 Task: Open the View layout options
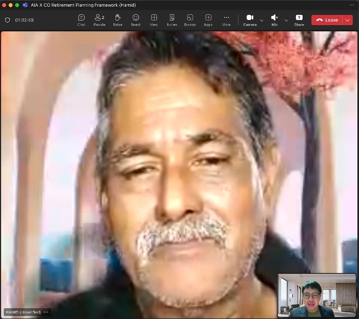(154, 20)
